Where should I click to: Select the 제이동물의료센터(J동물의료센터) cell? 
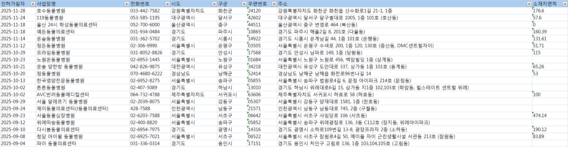point(83,109)
